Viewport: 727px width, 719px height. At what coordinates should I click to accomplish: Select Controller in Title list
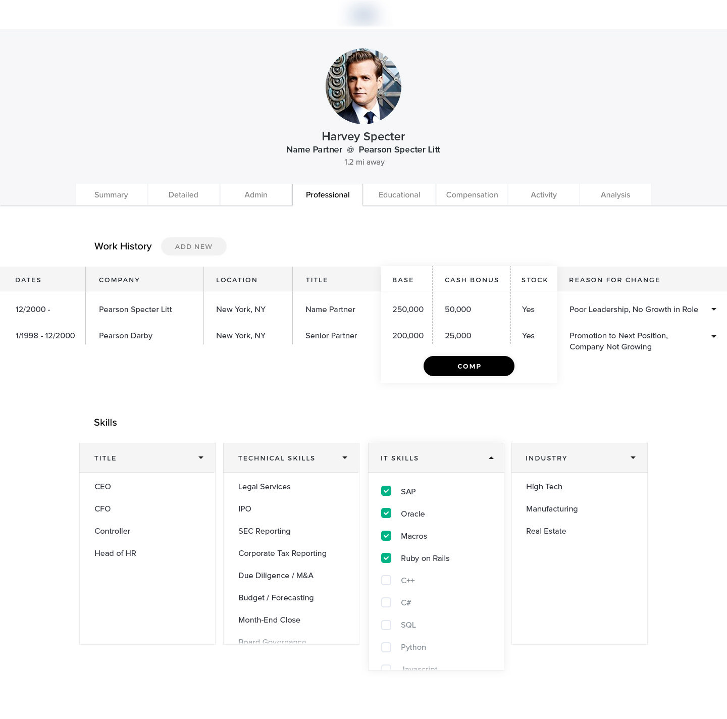(112, 531)
